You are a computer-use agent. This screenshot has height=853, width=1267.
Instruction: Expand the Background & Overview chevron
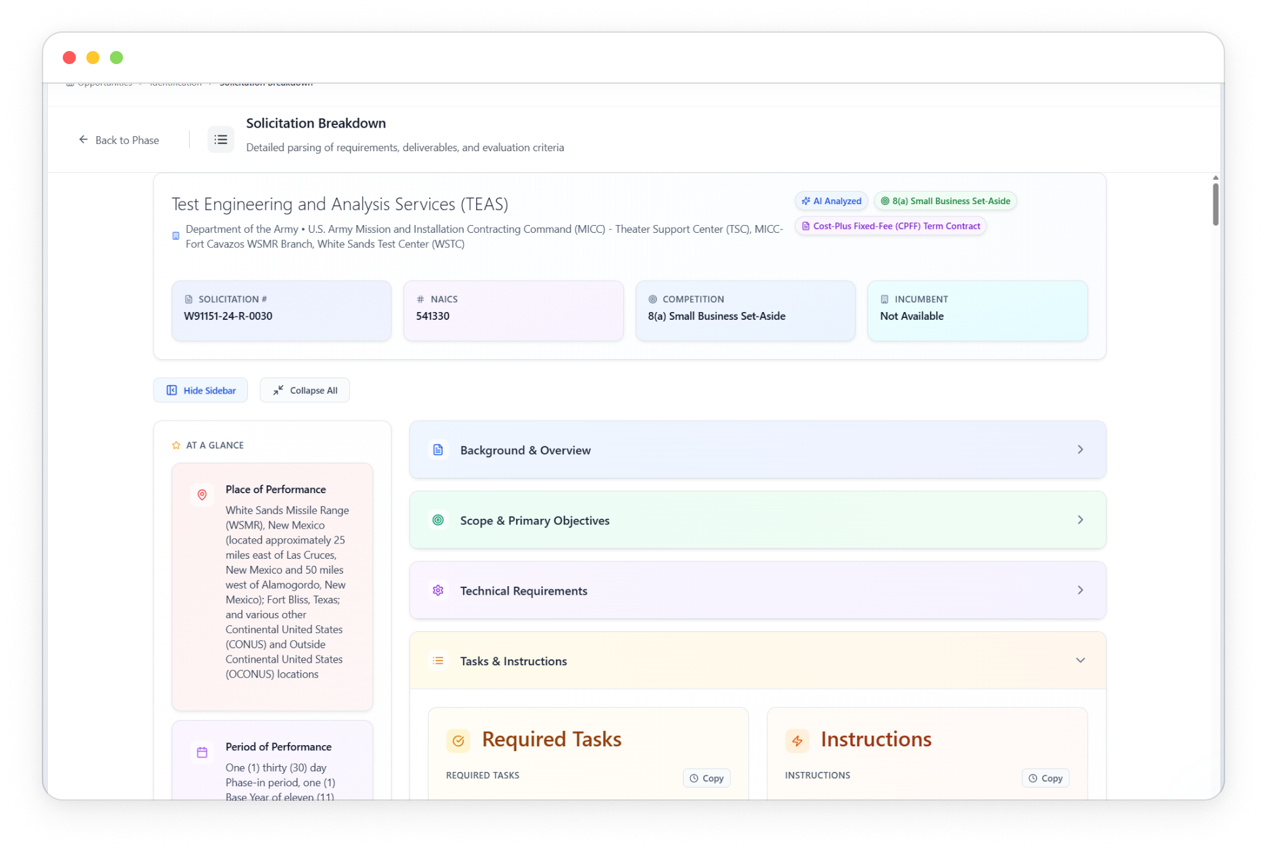click(1080, 450)
